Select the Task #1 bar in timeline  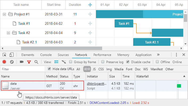(124, 23)
